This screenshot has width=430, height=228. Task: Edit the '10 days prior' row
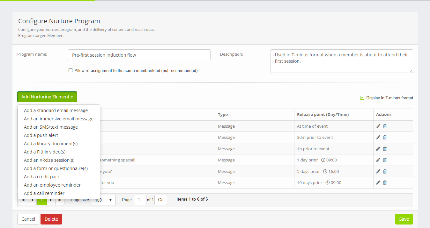click(x=378, y=182)
